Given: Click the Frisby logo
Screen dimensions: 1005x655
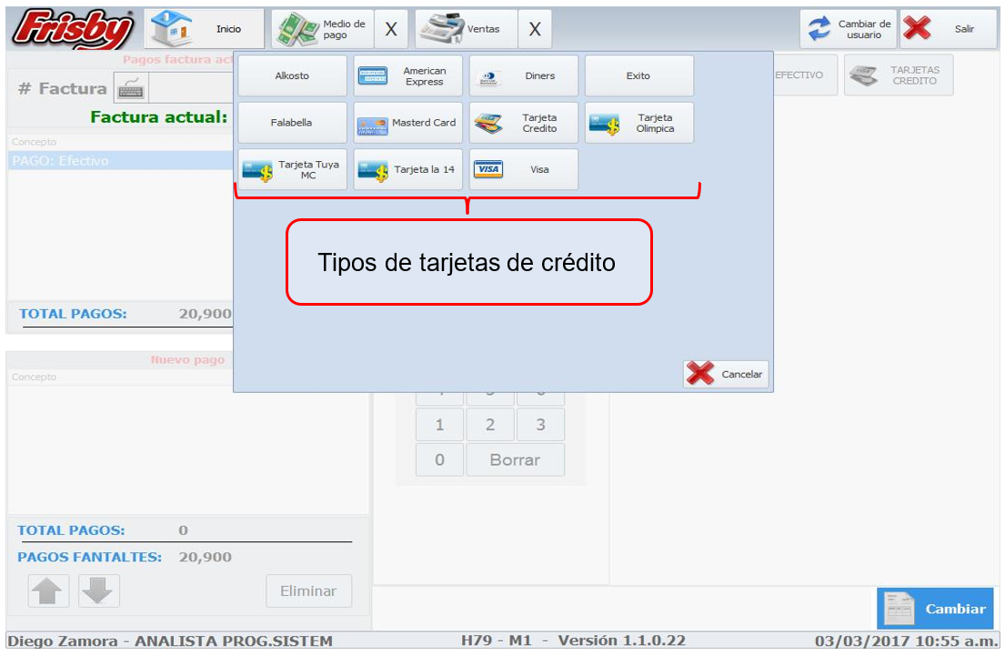Looking at the screenshot, I should coord(73,29).
